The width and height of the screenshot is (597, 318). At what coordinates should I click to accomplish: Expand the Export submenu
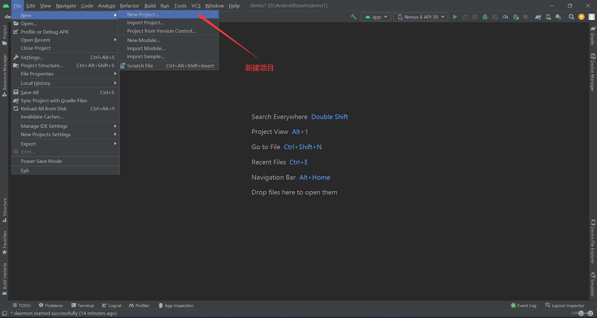point(65,144)
